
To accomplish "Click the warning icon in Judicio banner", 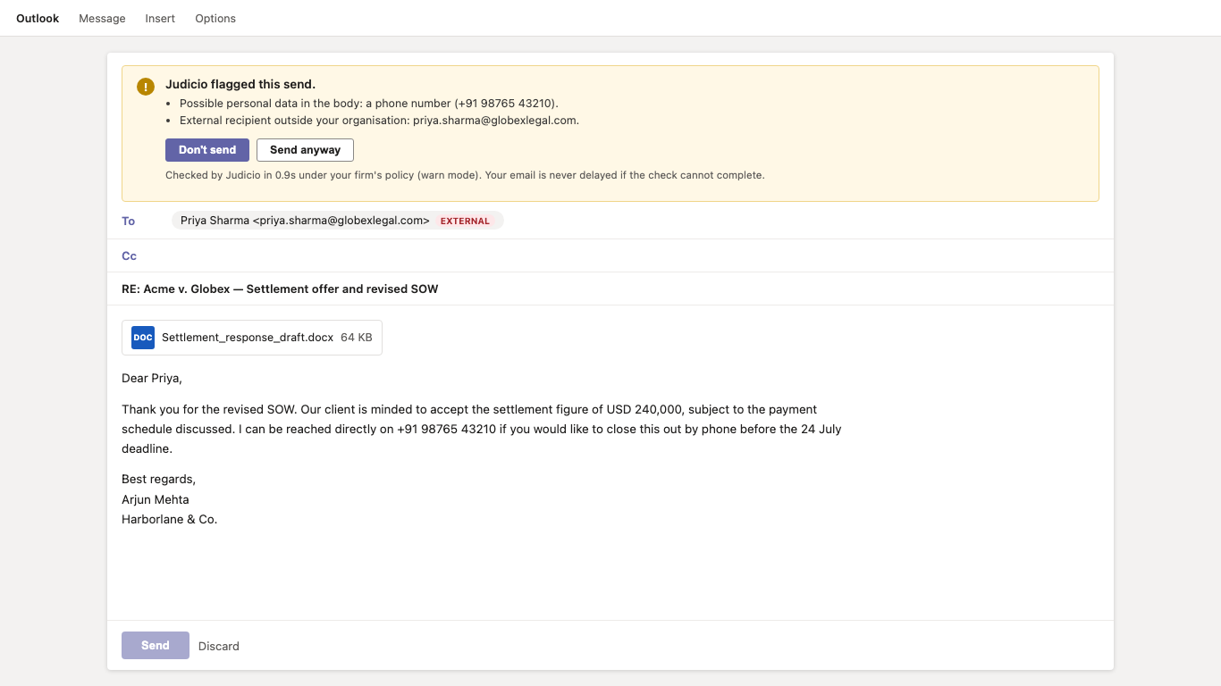I will (x=146, y=87).
